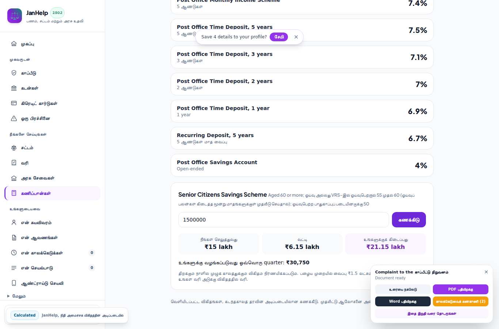Click the Post Office Time Deposit, 2 years card
The image size is (499, 329).
tap(302, 84)
